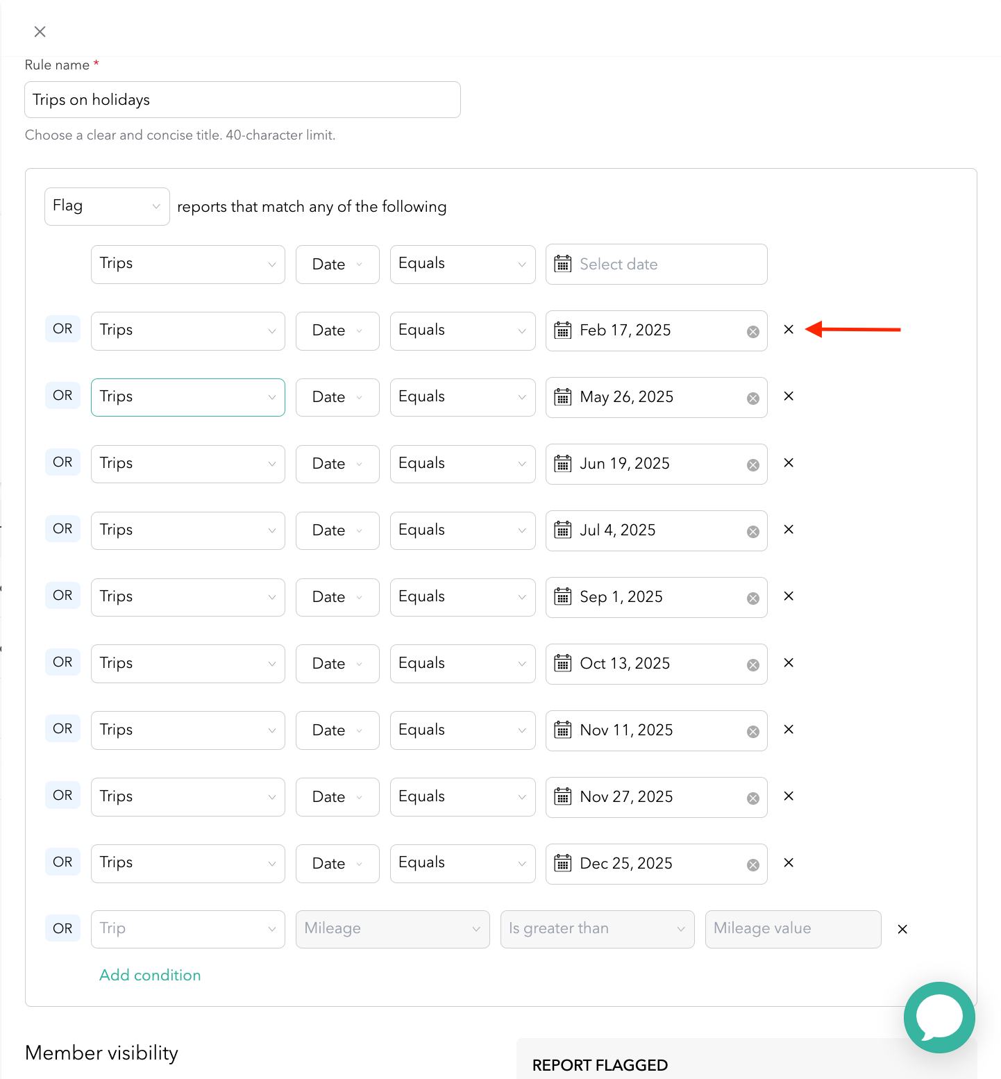The image size is (1001, 1079).
Task: Click the Mileage value input field
Action: 793,929
